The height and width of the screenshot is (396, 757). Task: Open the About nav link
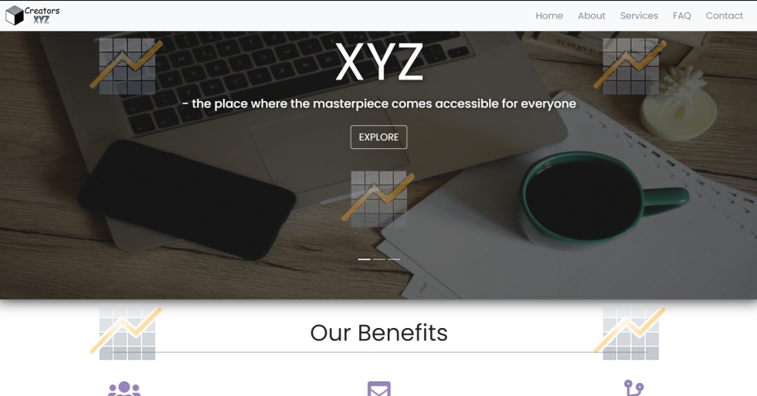[592, 16]
